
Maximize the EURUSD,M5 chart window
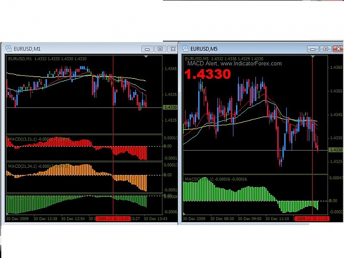326,49
